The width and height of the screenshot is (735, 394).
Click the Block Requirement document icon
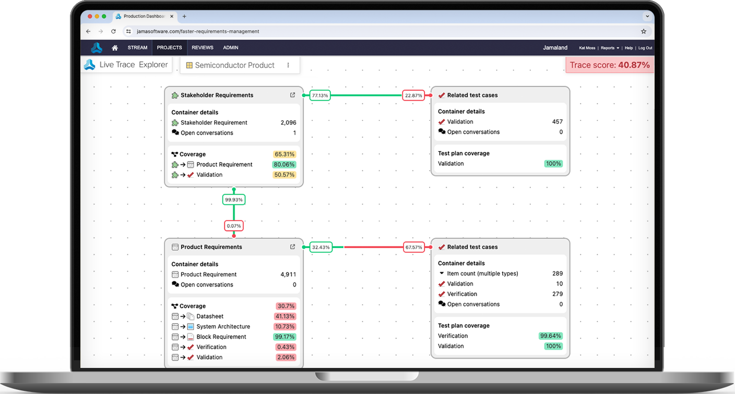coord(190,337)
